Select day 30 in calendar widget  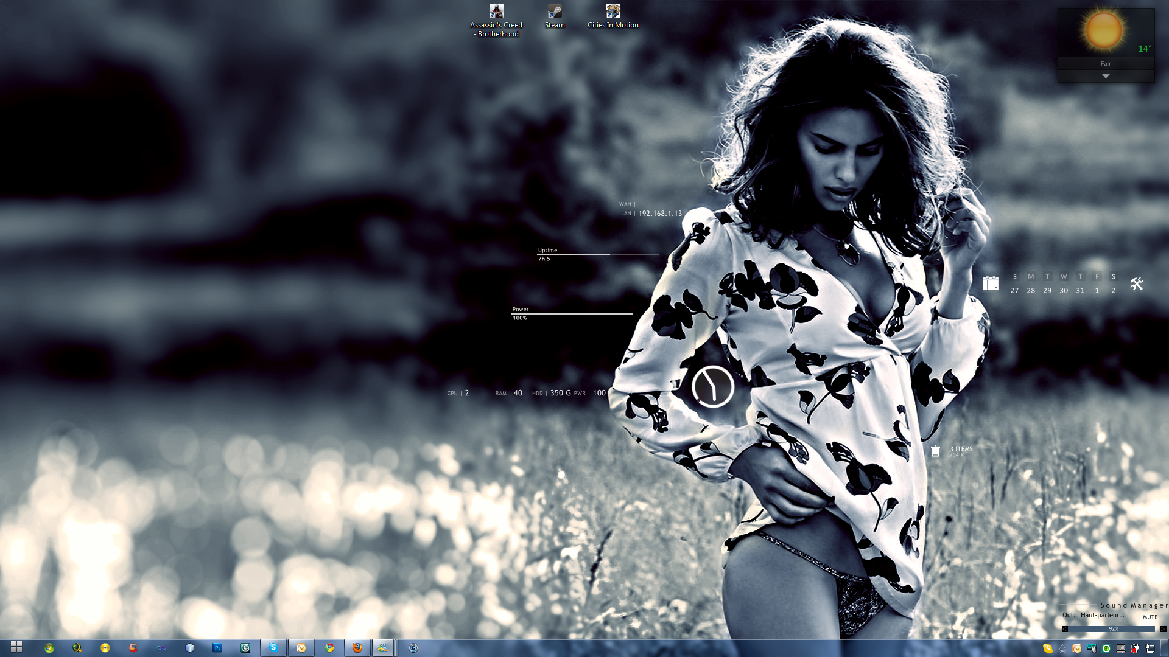(x=1064, y=291)
